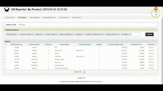
Task: Remove the IP Address tag
Action: (x=130, y=34)
